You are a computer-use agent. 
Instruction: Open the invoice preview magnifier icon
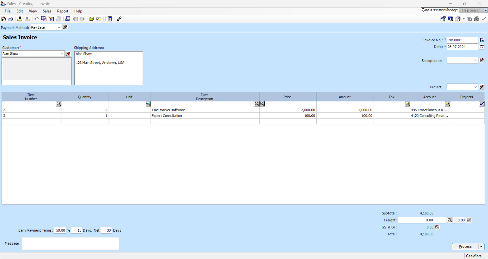coord(450,19)
